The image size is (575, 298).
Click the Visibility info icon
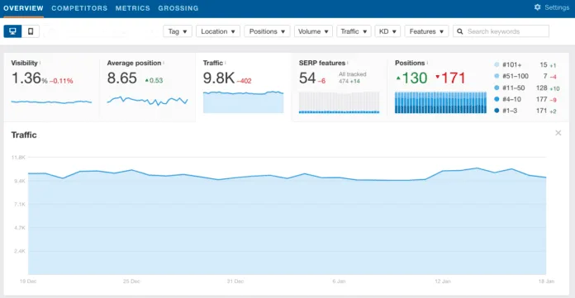point(40,63)
